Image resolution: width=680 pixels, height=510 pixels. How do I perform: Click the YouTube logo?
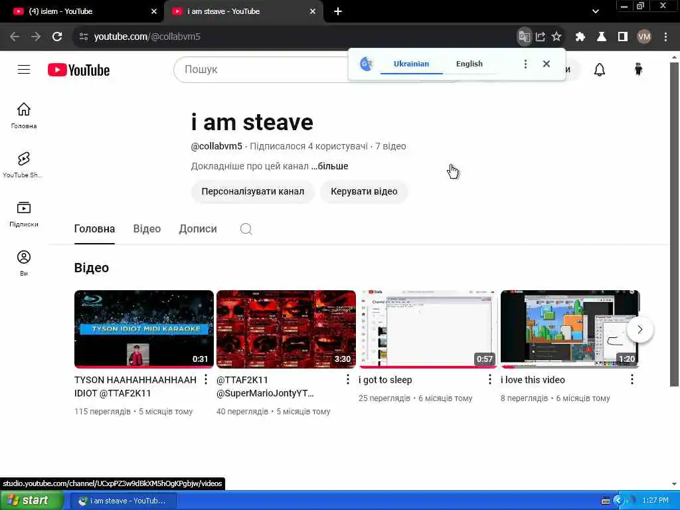78,70
